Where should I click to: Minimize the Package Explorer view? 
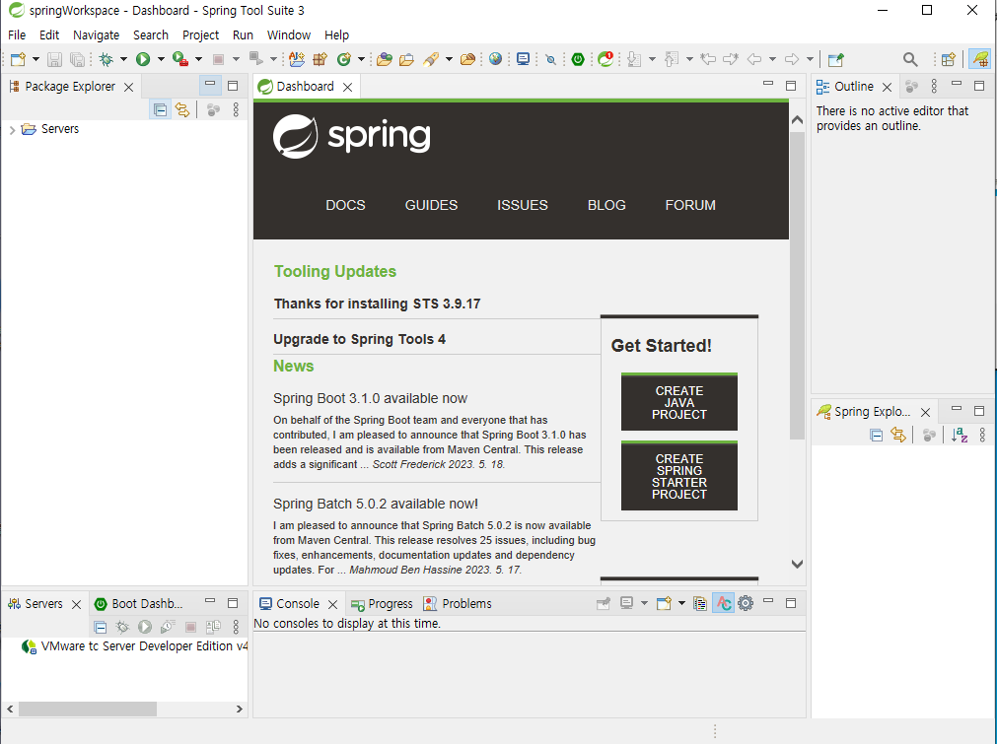tap(210, 85)
